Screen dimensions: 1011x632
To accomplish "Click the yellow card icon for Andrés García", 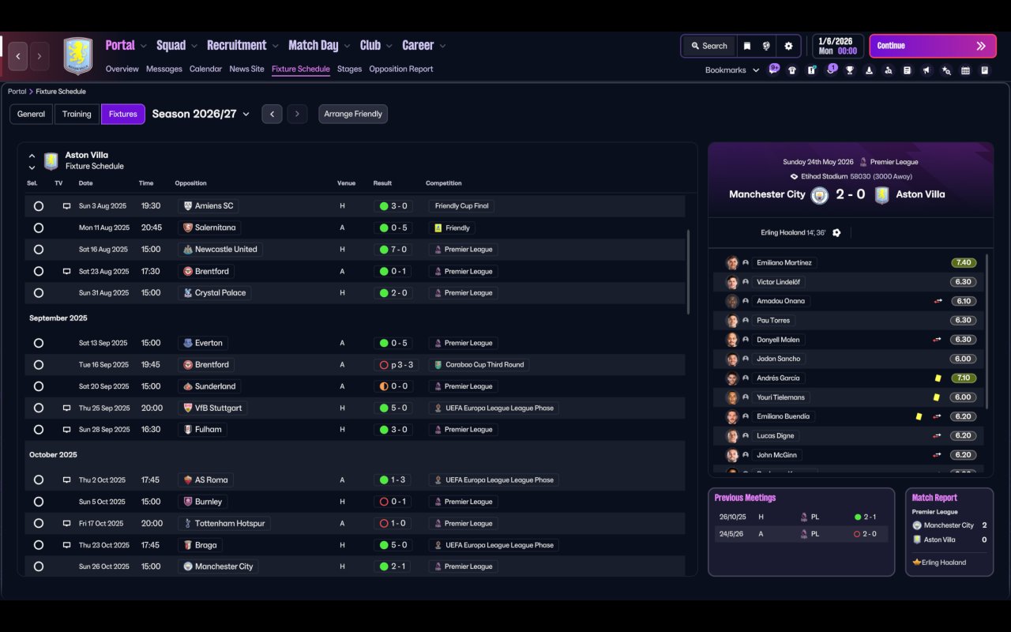I will pyautogui.click(x=938, y=378).
